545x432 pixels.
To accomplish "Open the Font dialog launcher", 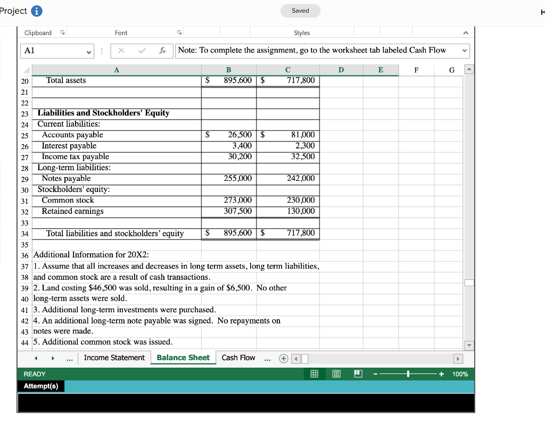I will pyautogui.click(x=179, y=32).
